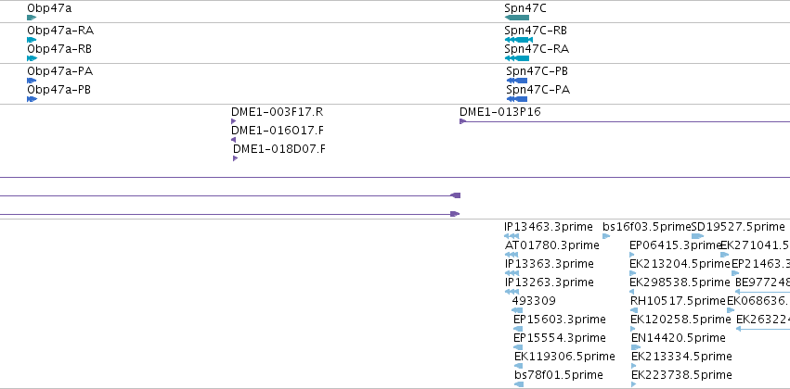Select the EK271041 EST glyph
Viewport: 790px width, 389px height.
724,255
